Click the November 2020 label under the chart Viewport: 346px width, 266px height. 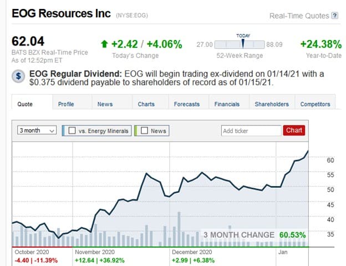[x=95, y=252]
